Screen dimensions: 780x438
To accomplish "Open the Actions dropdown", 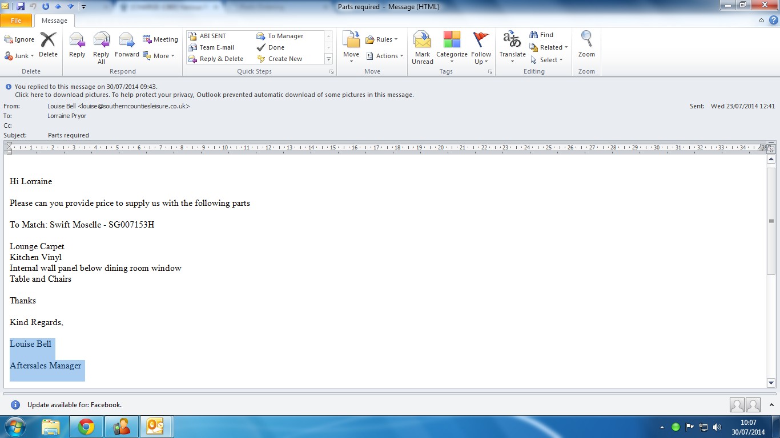I will [x=384, y=56].
